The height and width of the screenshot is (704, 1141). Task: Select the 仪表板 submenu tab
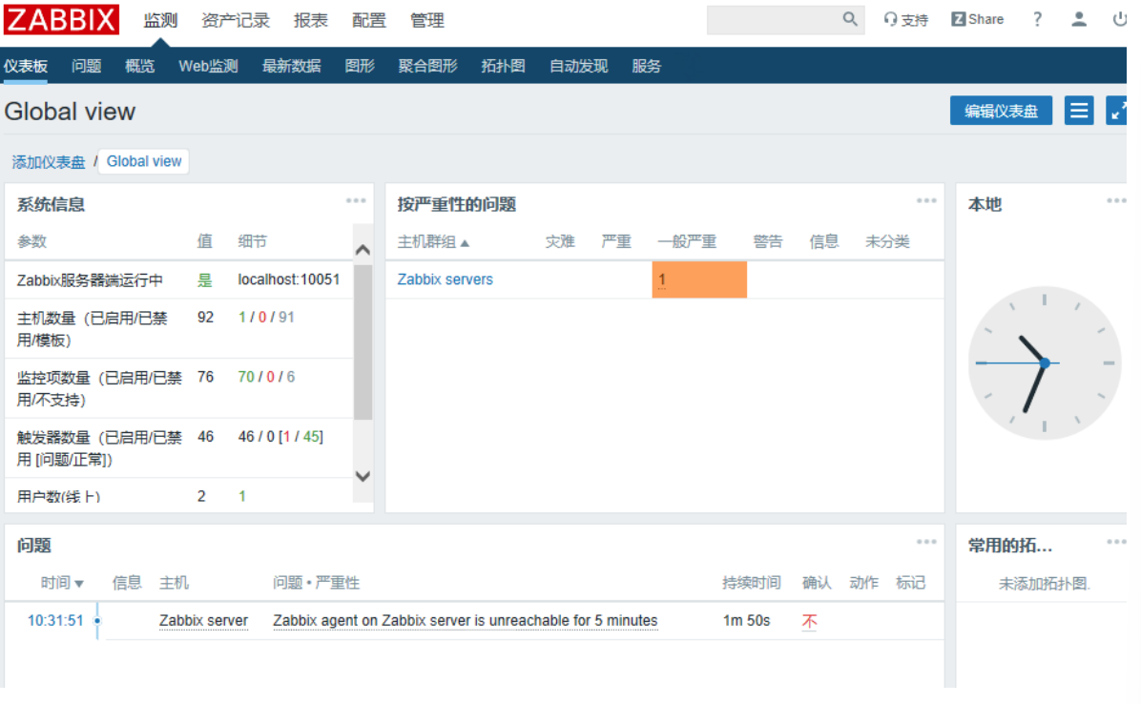(26, 66)
